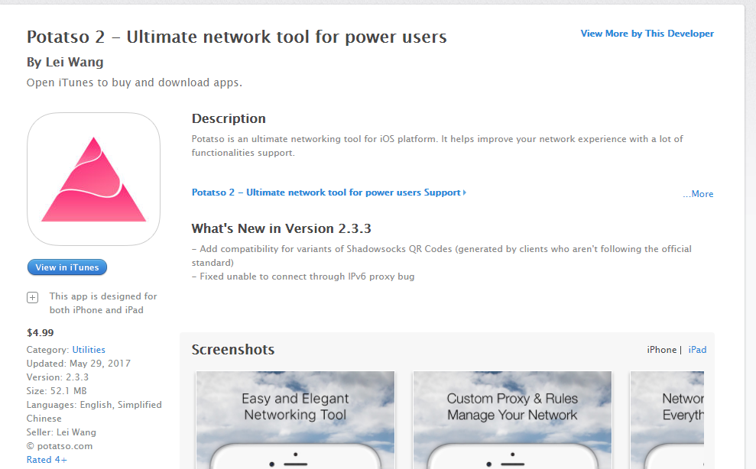
Task: Select the iPhone screenshots tab
Action: [x=661, y=350]
